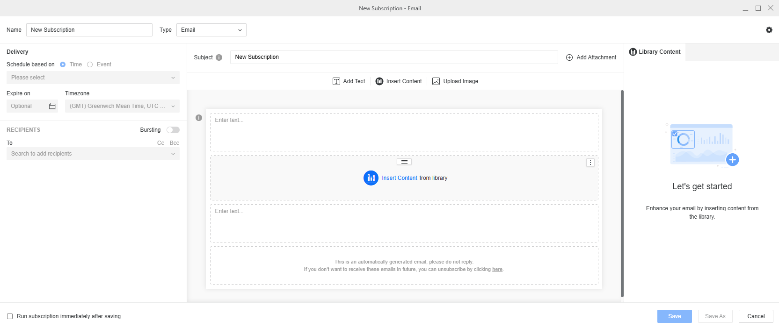779x328 pixels.
Task: Click the second Enter text block
Action: point(404,223)
